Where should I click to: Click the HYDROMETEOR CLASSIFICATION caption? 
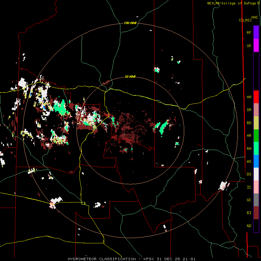pyautogui.click(x=102, y=259)
